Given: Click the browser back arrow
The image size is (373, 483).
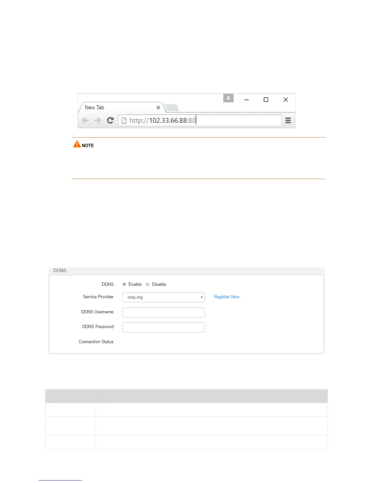Looking at the screenshot, I should click(85, 120).
